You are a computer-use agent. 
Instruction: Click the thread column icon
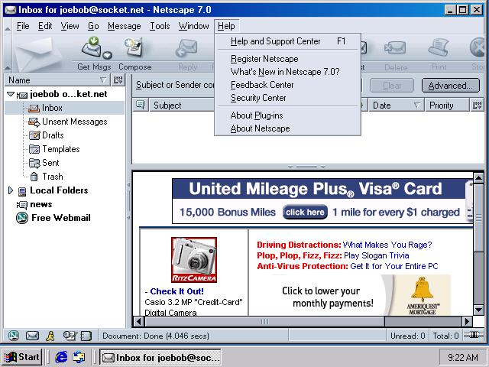[x=141, y=106]
